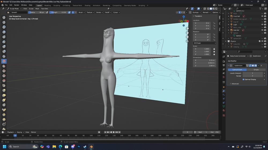Open the XYZ Euler rotation mode dropdown
This screenshot has height=150, width=268.
click(205, 43)
